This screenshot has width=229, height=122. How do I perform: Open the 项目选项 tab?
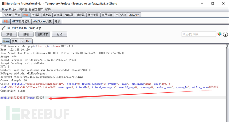pyautogui.click(x=107, y=15)
